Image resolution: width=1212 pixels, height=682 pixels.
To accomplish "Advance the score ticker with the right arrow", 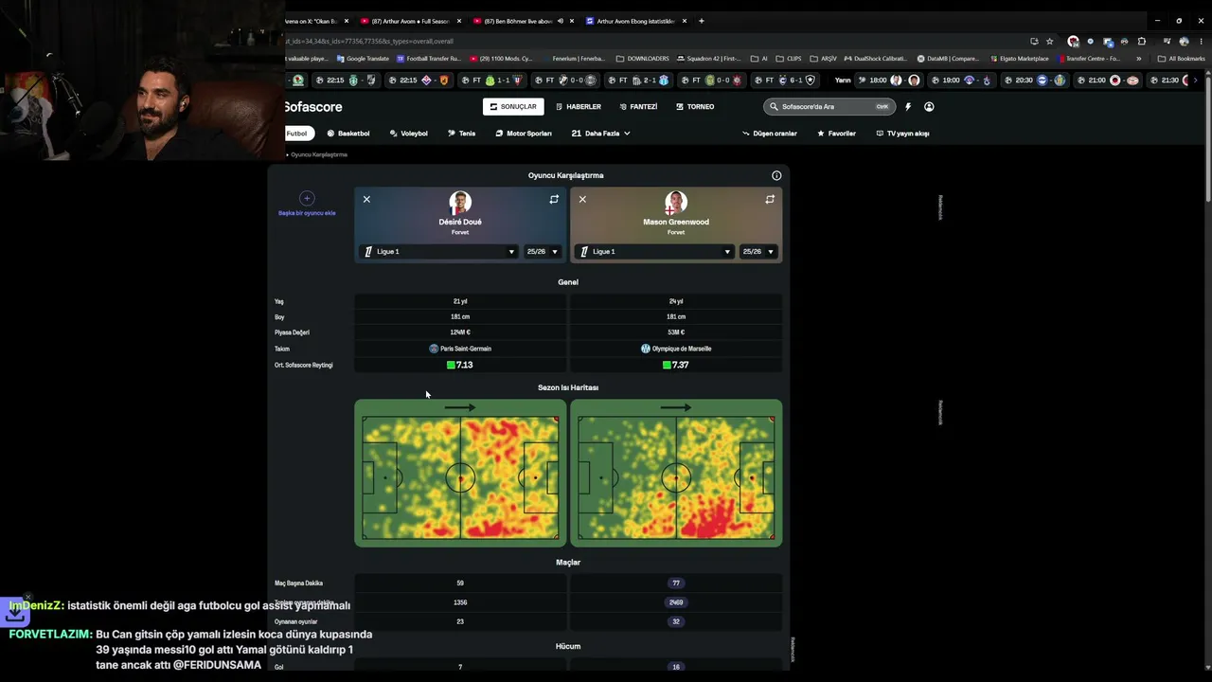I will click(x=1197, y=81).
